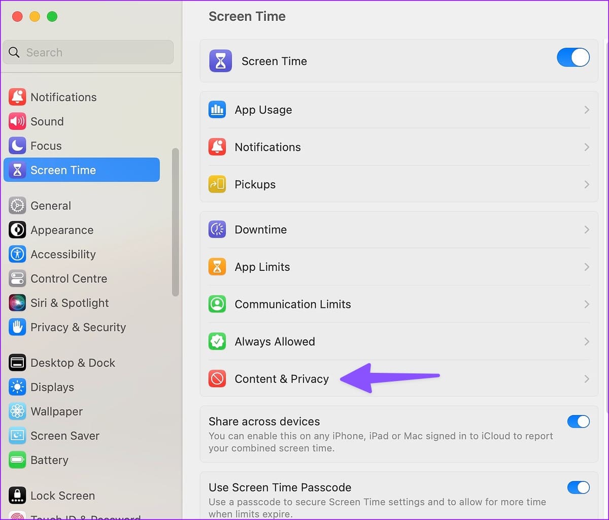
Task: Select Screen Time label in the sidebar
Action: [x=63, y=170]
